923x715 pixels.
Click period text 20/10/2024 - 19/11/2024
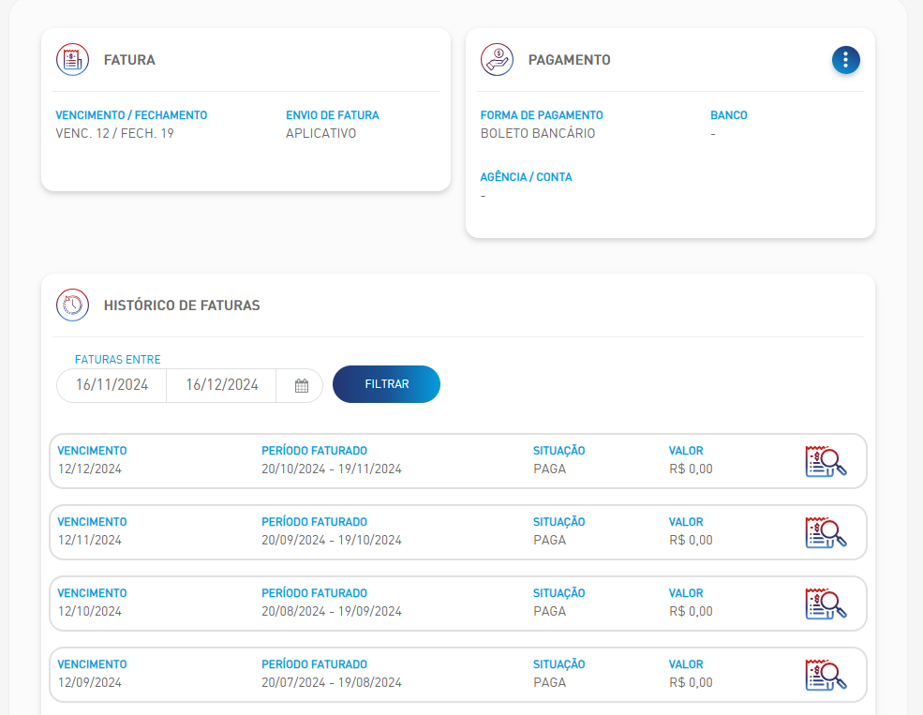[x=332, y=469]
